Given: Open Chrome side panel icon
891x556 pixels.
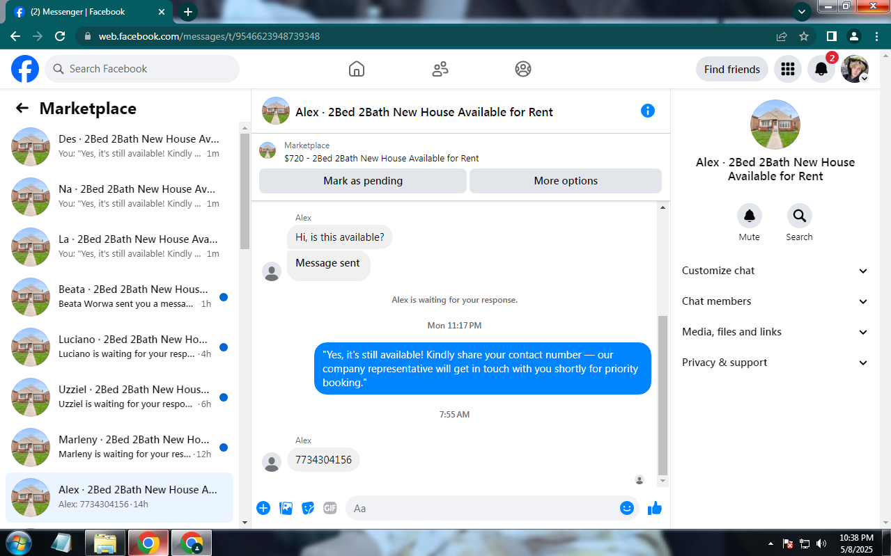Looking at the screenshot, I should (832, 36).
